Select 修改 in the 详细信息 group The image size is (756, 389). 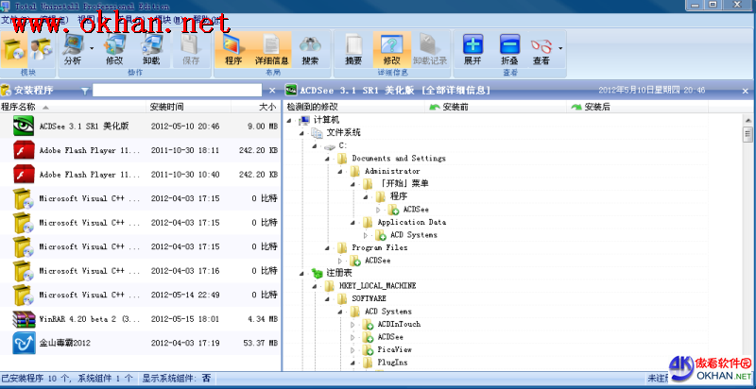[391, 50]
